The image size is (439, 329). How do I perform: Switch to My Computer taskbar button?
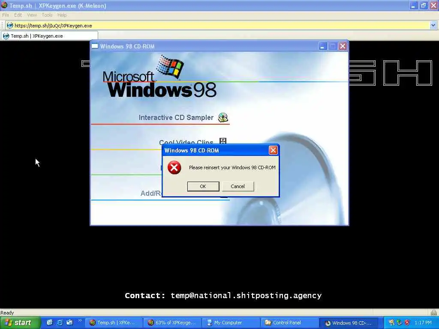pos(230,323)
